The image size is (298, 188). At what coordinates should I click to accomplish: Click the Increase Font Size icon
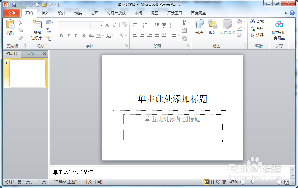point(107,25)
